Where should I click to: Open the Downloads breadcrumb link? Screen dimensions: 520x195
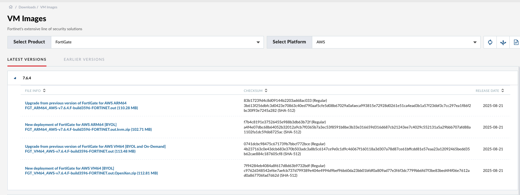click(27, 7)
